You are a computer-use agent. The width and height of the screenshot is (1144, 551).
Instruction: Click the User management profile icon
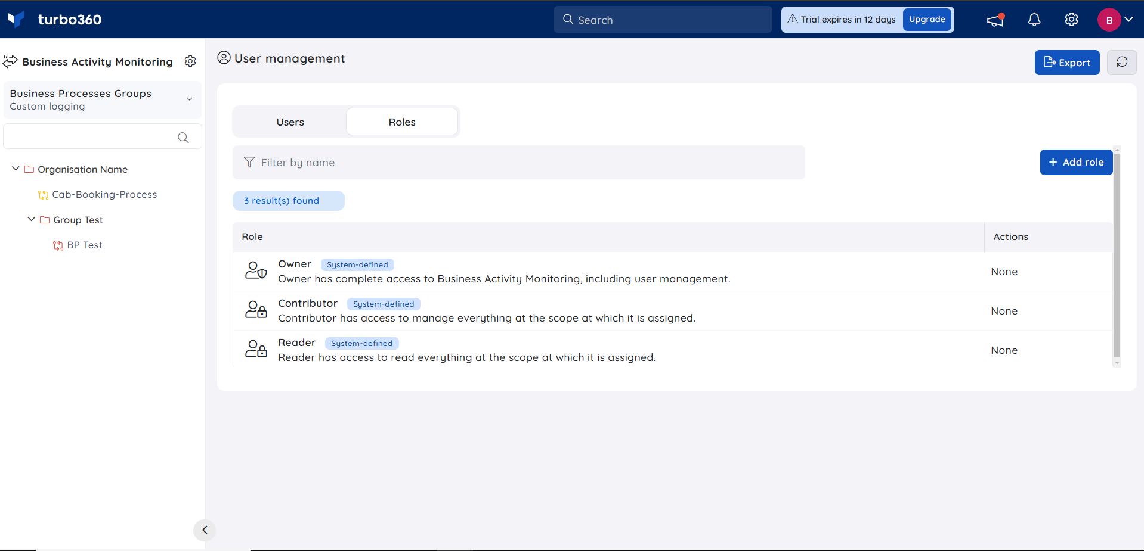tap(224, 58)
